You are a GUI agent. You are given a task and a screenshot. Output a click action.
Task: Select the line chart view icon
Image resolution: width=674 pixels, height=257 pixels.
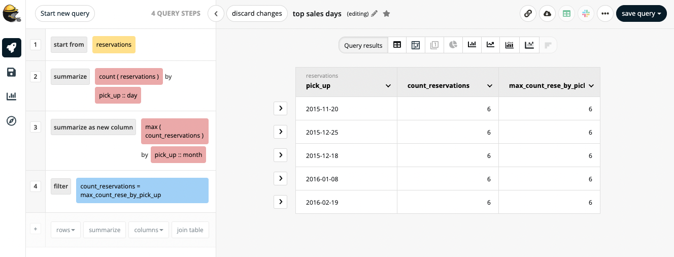click(x=490, y=45)
